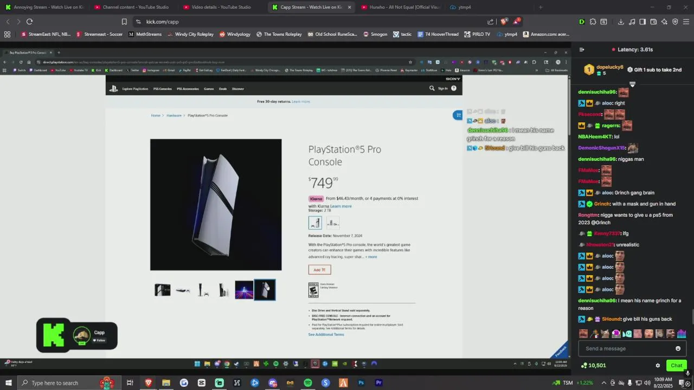Open Leo AI sparkle icon

664,22
